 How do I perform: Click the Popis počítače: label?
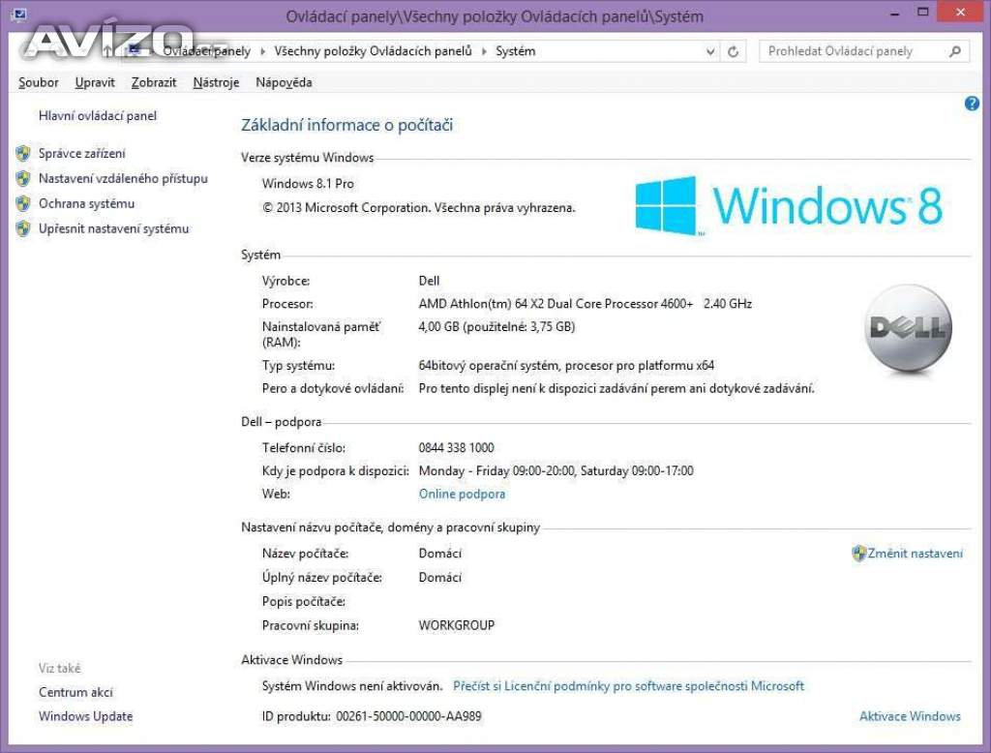click(x=304, y=601)
